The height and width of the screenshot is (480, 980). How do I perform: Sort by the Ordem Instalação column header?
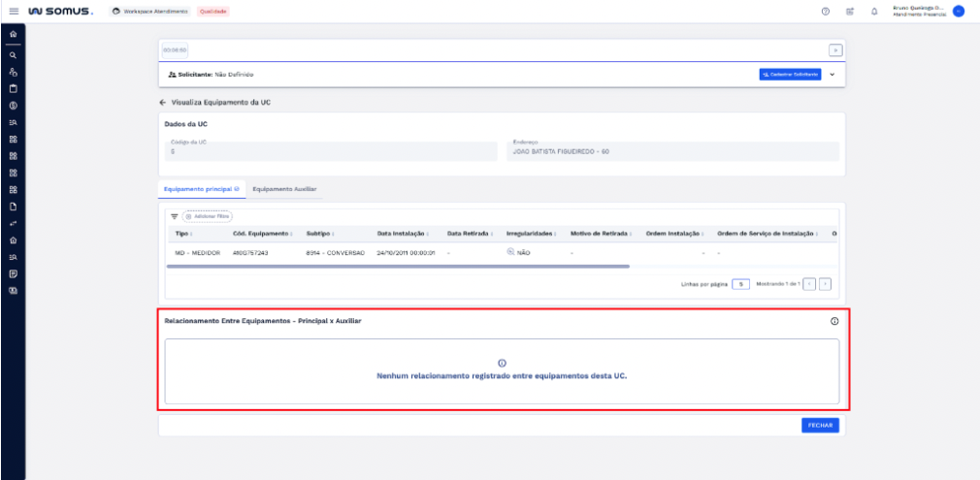(x=675, y=234)
